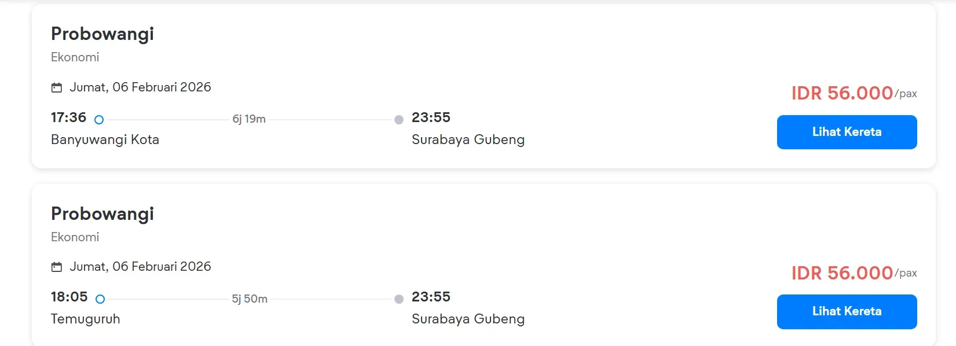This screenshot has width=956, height=346.
Task: Click the 18:05 departure time
Action: click(x=69, y=297)
